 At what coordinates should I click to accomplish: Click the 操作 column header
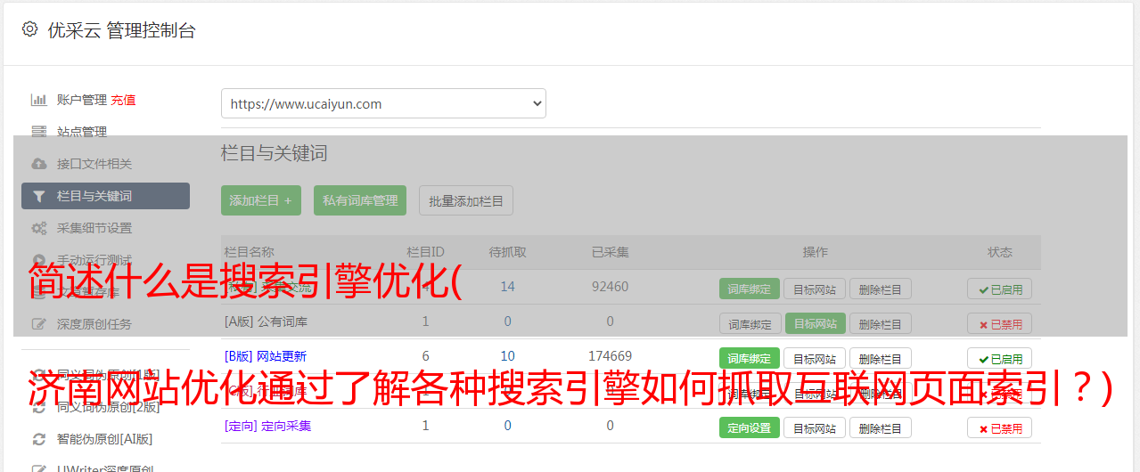(x=815, y=252)
